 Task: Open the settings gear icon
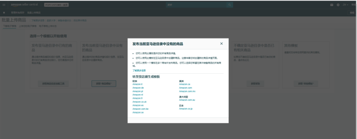point(338,5)
